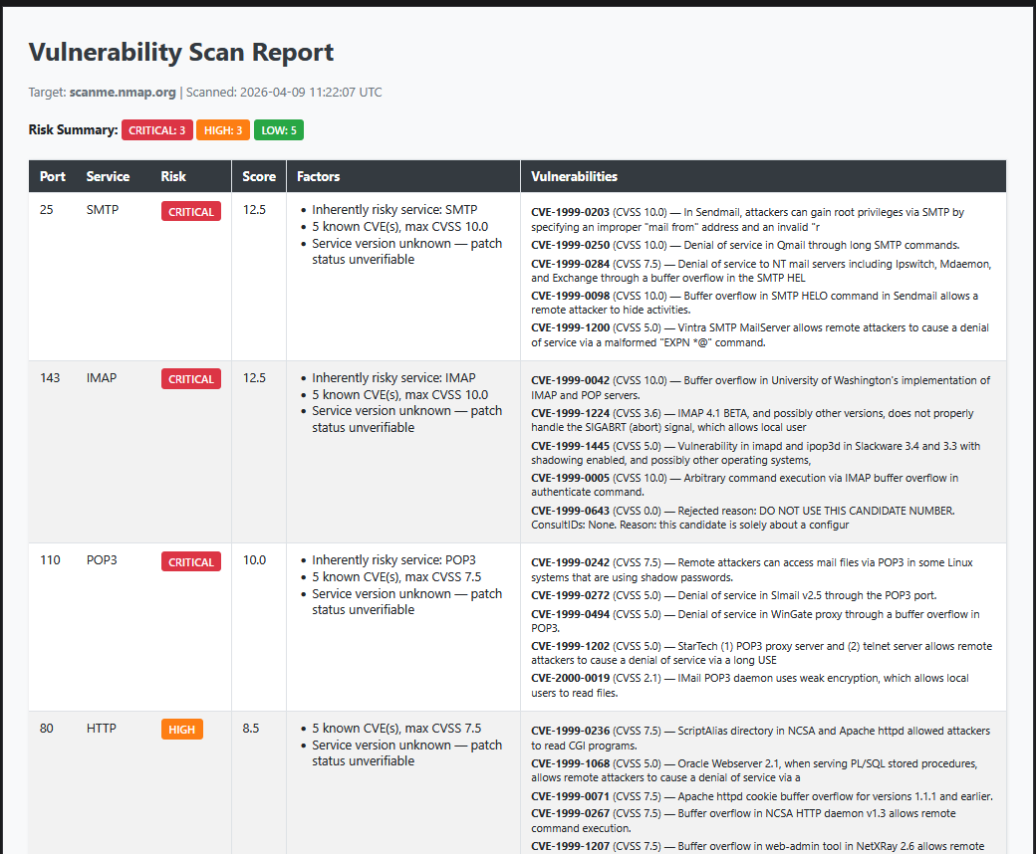Viewport: 1036px width, 854px height.
Task: Click the 10.0 score in POP3 row
Action: (254, 560)
